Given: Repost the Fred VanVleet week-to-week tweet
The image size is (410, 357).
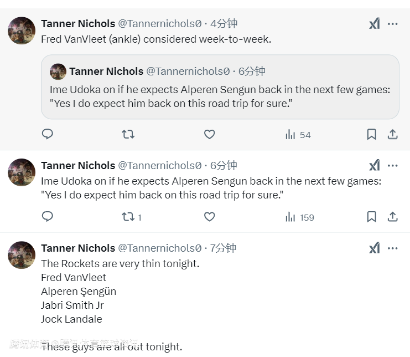Looking at the screenshot, I should tap(128, 134).
